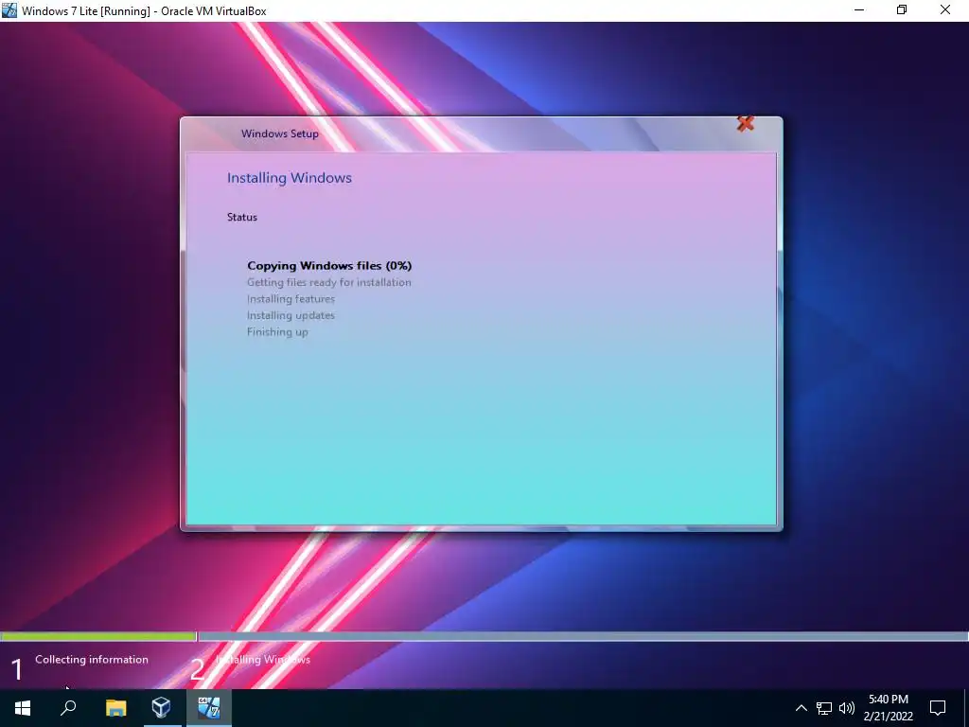Select the Windows 7 Lite VM taskbar icon
This screenshot has width=969, height=727.
pos(209,707)
